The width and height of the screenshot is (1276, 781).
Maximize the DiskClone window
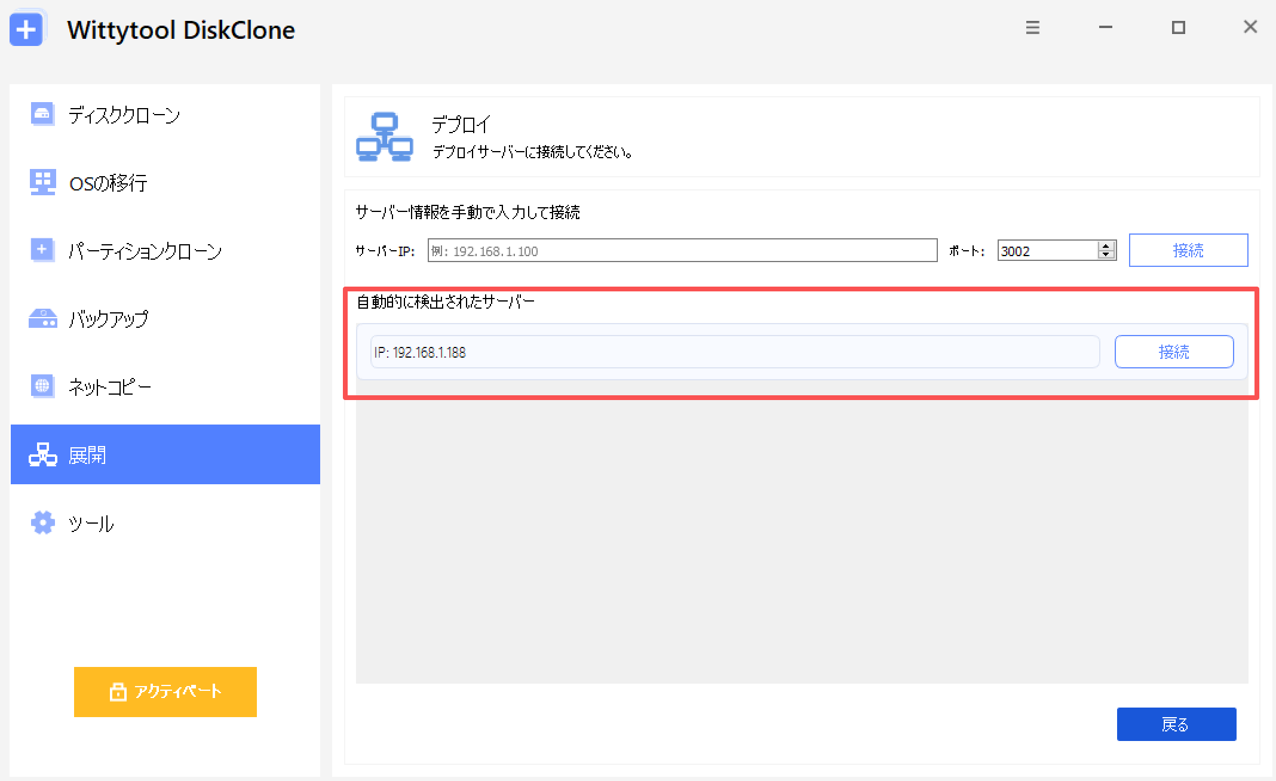(1178, 27)
